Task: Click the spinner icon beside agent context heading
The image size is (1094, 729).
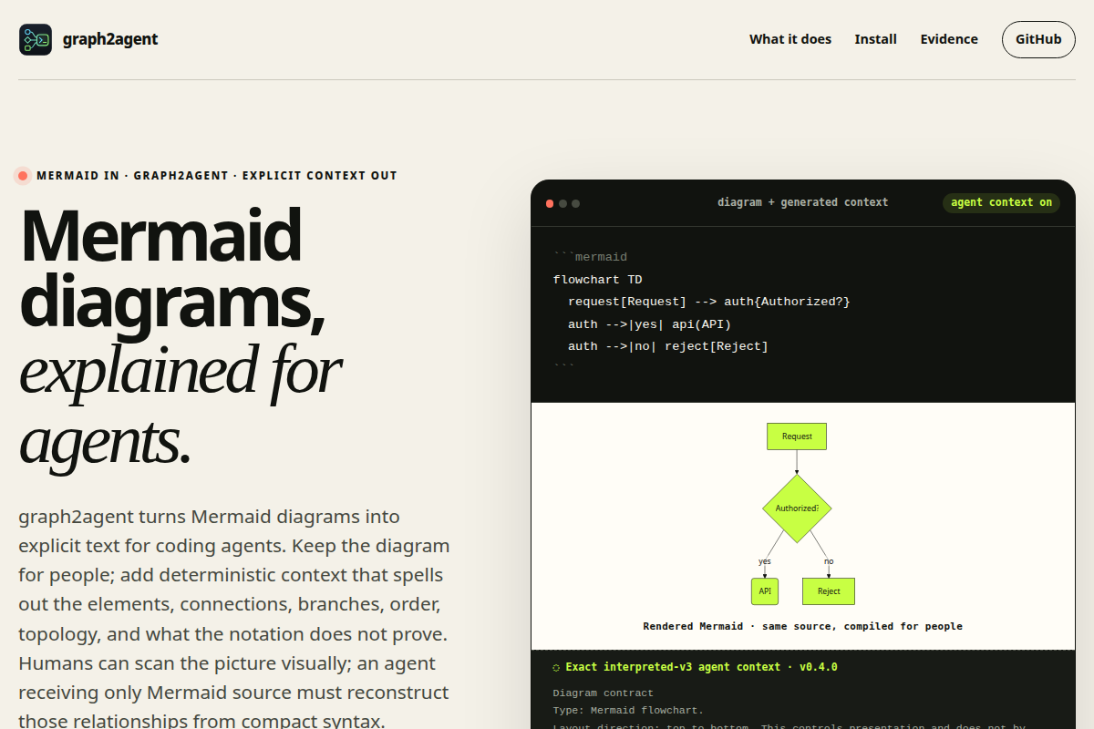Action: point(557,667)
